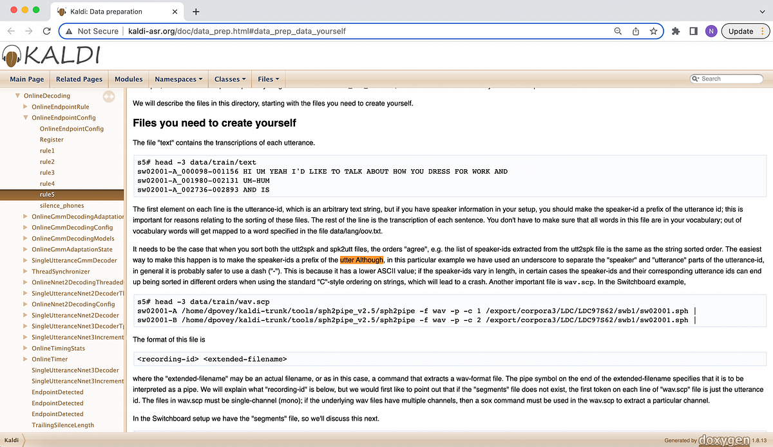Click the orange sync-tree icon in sidebar
Viewport: 773px width, 447px height.
(x=108, y=96)
